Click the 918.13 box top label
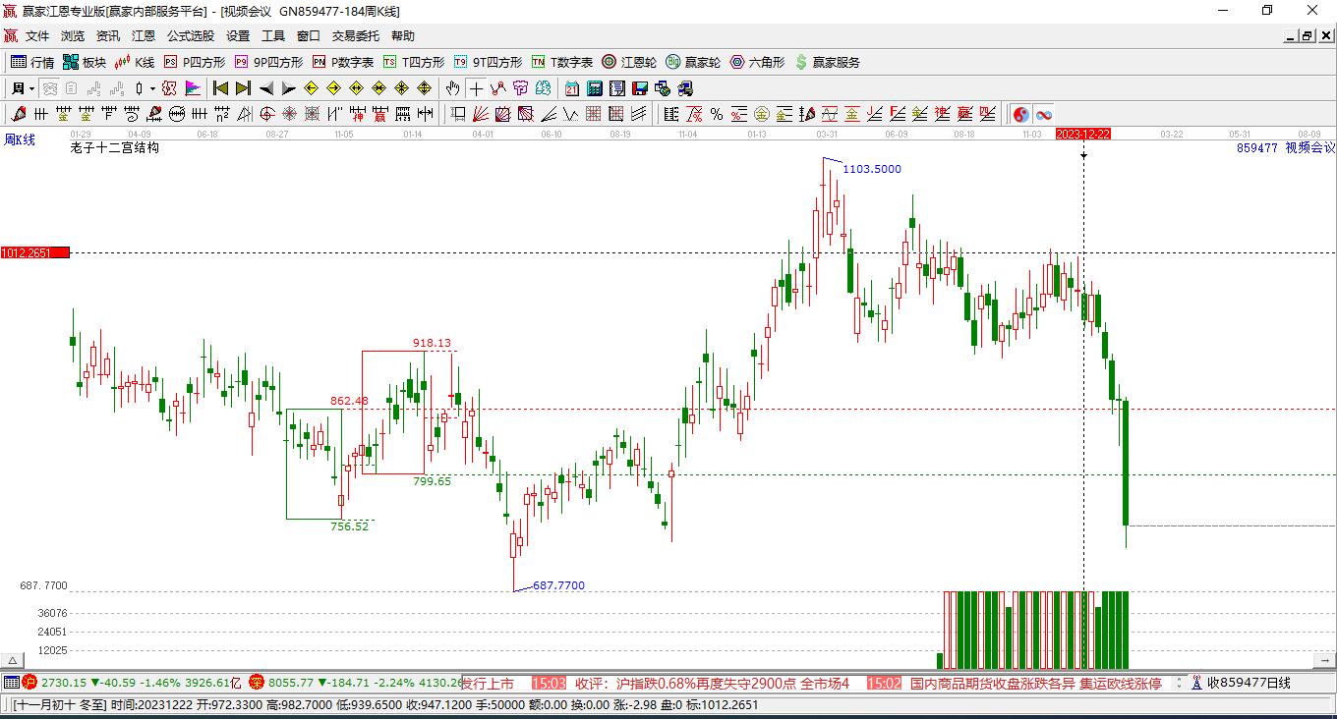 click(x=432, y=343)
